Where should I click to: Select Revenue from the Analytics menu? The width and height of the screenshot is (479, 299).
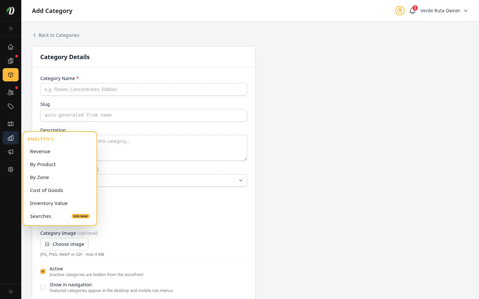tap(40, 151)
